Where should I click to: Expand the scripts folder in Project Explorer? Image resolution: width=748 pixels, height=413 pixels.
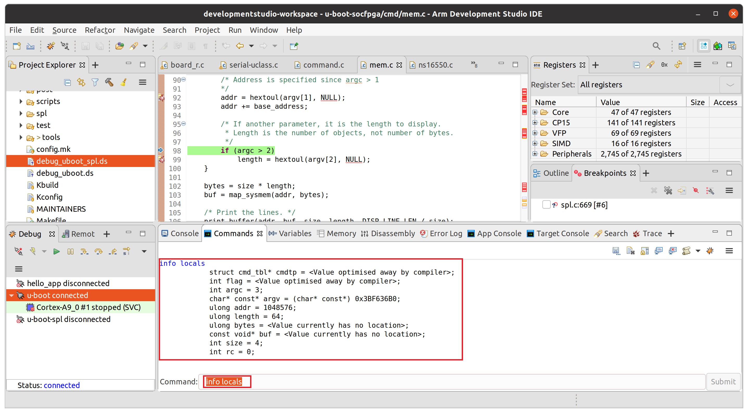(21, 102)
